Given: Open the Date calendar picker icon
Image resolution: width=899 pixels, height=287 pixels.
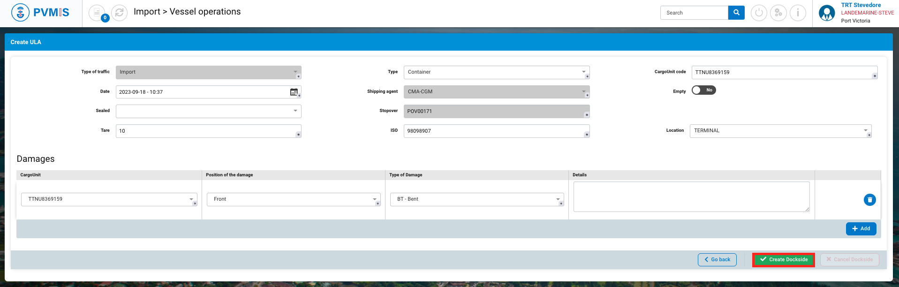Looking at the screenshot, I should [x=294, y=92].
